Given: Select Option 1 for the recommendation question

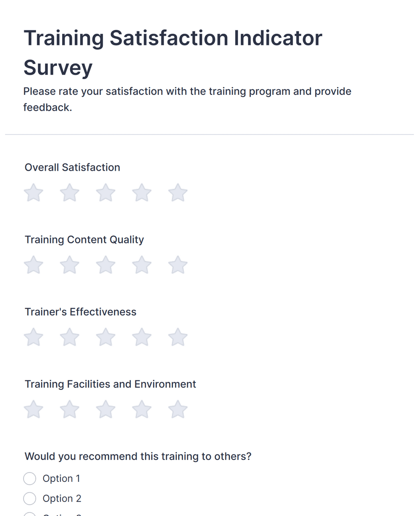Looking at the screenshot, I should 29,478.
